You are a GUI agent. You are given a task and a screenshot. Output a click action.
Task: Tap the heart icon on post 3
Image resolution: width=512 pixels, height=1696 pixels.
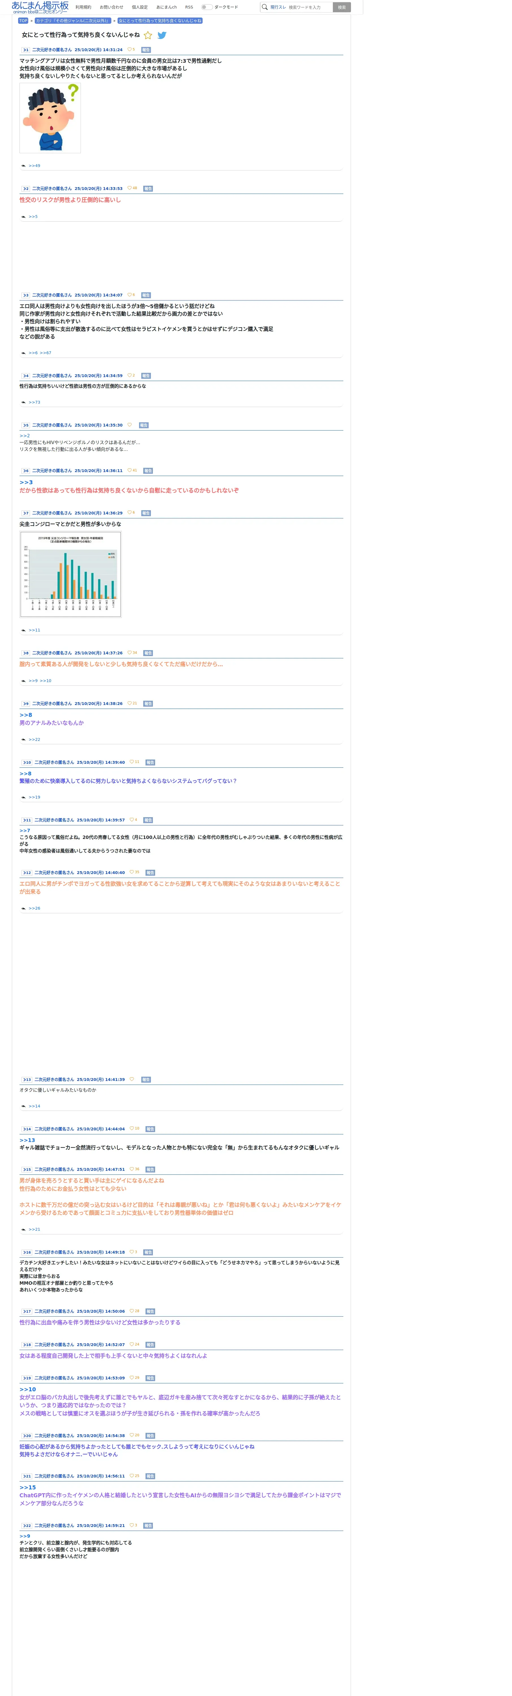coord(130,295)
